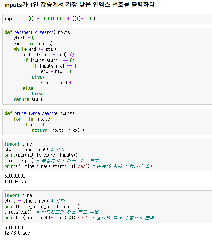Click the '12.4370 sec' output

pos(17,233)
